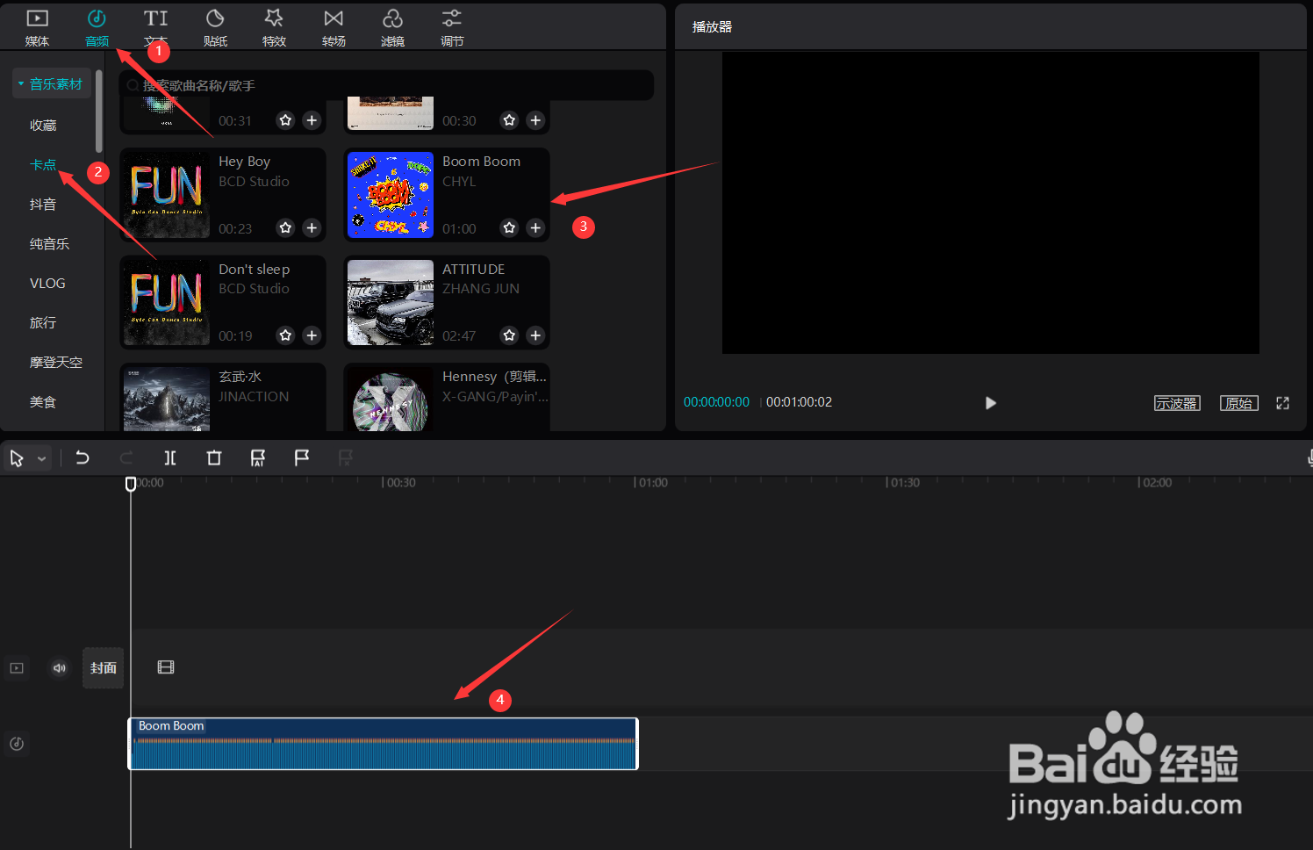Image resolution: width=1313 pixels, height=850 pixels.
Task: Click the audio track icon
Action: tap(17, 744)
